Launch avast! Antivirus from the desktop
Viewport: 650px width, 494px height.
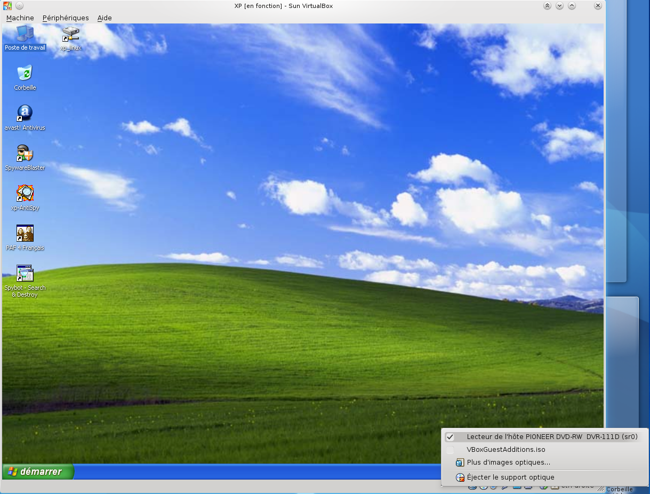click(25, 114)
